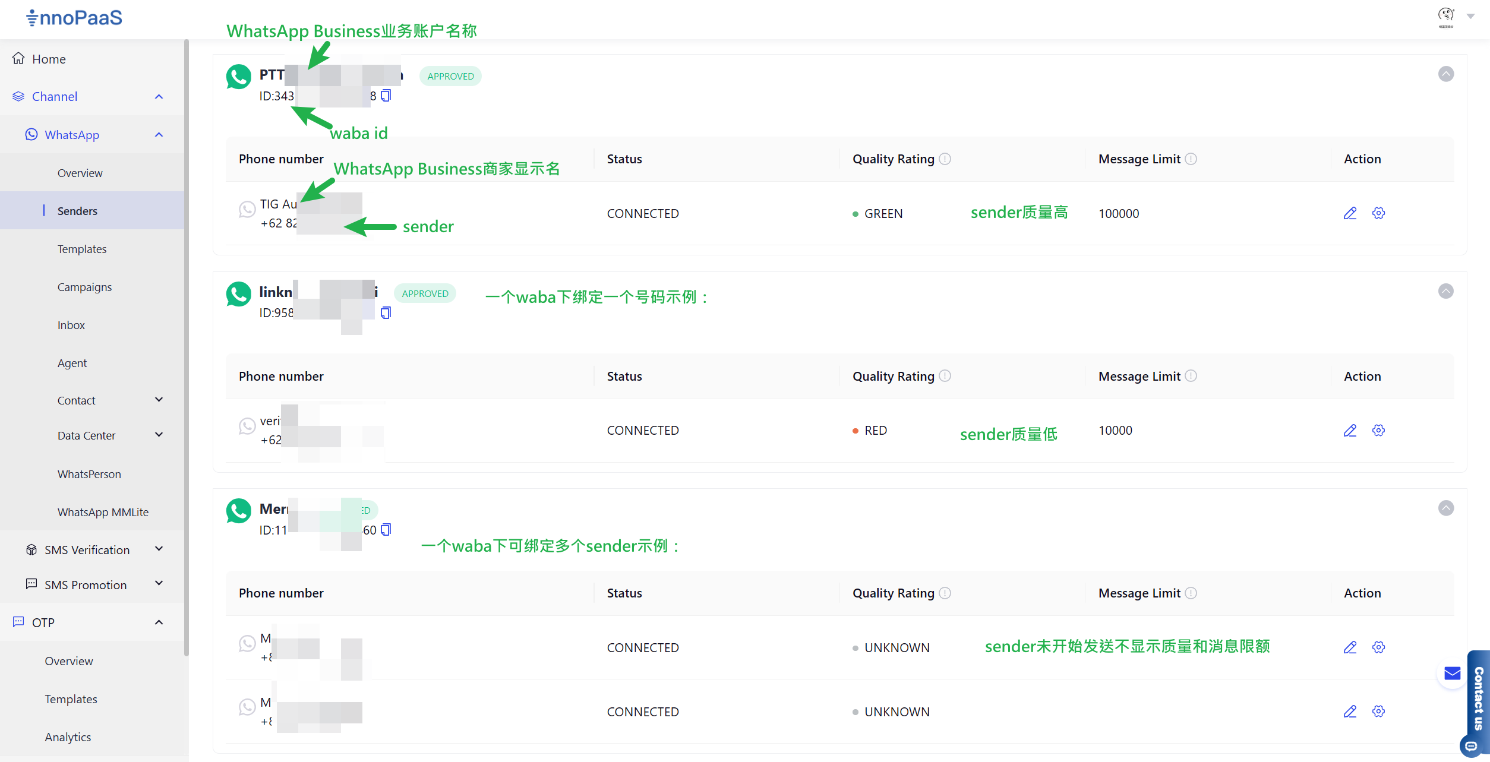Click Quality Rating info icon in first table
This screenshot has height=762, width=1490.
coord(945,159)
